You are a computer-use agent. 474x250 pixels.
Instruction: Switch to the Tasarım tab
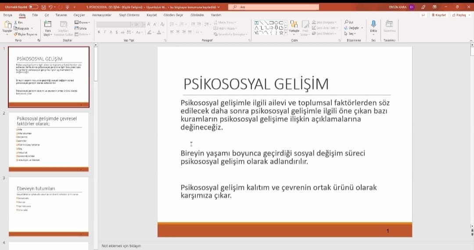pos(61,15)
